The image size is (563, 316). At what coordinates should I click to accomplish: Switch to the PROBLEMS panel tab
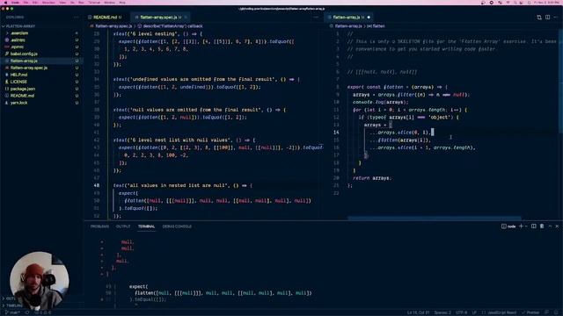(99, 226)
